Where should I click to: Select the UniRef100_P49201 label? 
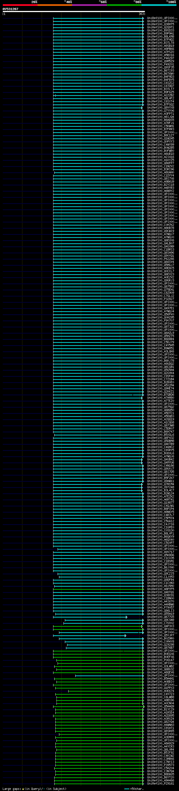click(161, 64)
